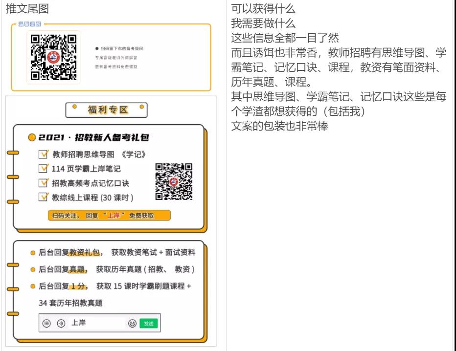Toggle the 114 页学霸上岸笔记 checkbox
Screen dimensions: 456x351
coord(43,169)
